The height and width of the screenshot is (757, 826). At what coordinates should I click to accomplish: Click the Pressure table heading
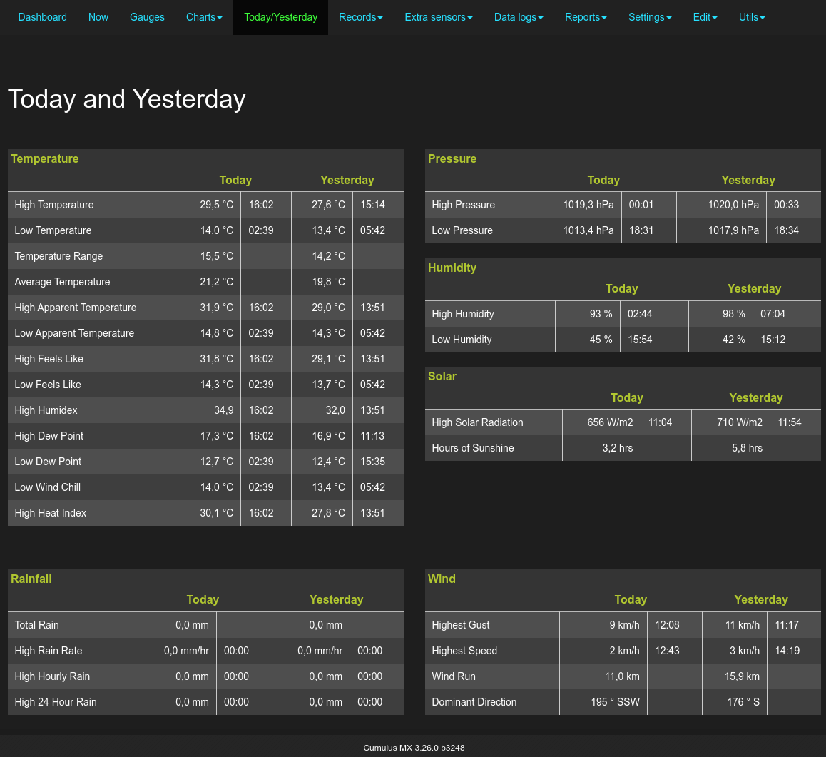point(452,158)
